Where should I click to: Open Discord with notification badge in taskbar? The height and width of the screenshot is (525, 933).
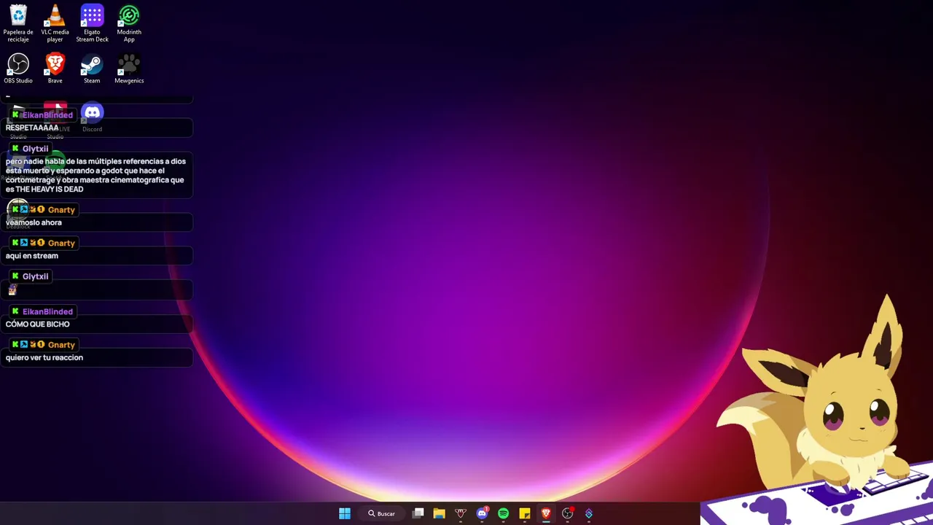(482, 513)
